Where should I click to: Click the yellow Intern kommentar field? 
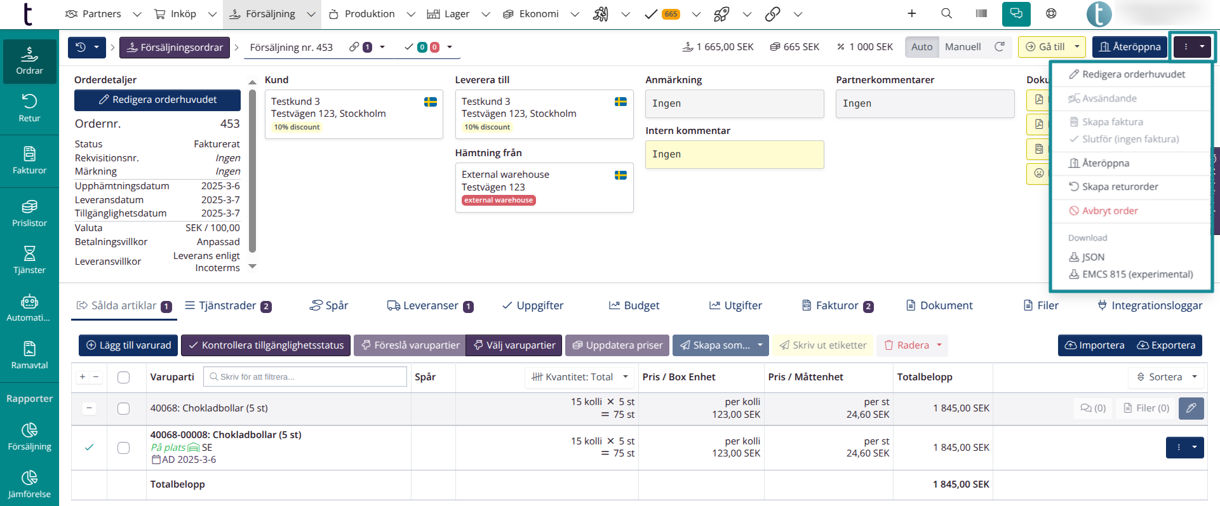click(734, 154)
